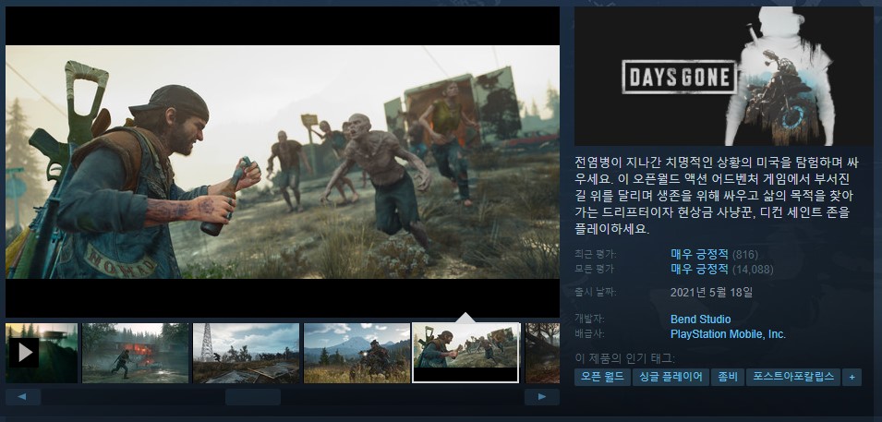Expand more tags with plus button
Image resolution: width=882 pixels, height=422 pixels.
click(x=852, y=377)
